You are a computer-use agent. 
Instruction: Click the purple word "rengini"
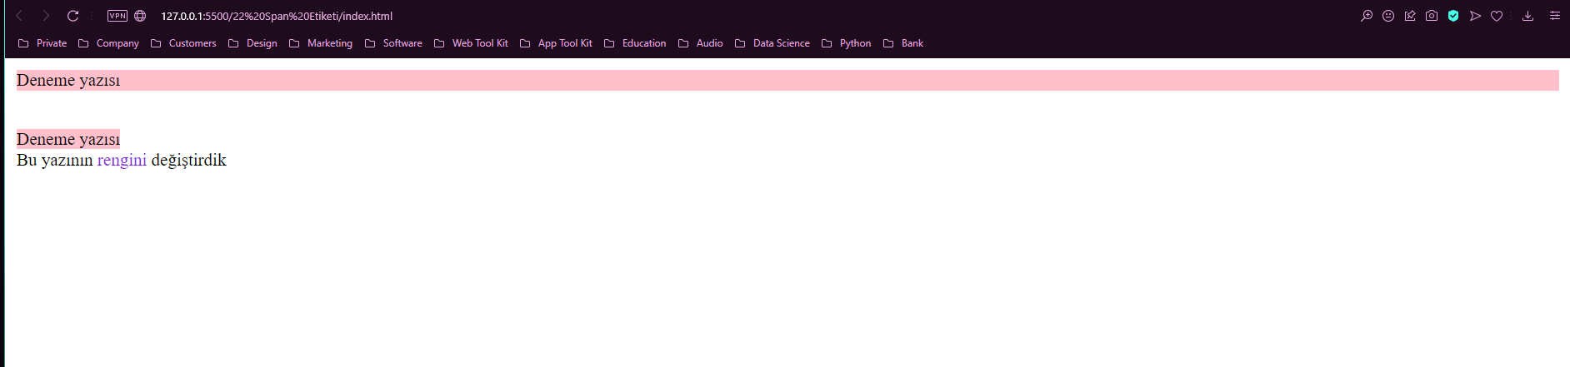pos(122,160)
